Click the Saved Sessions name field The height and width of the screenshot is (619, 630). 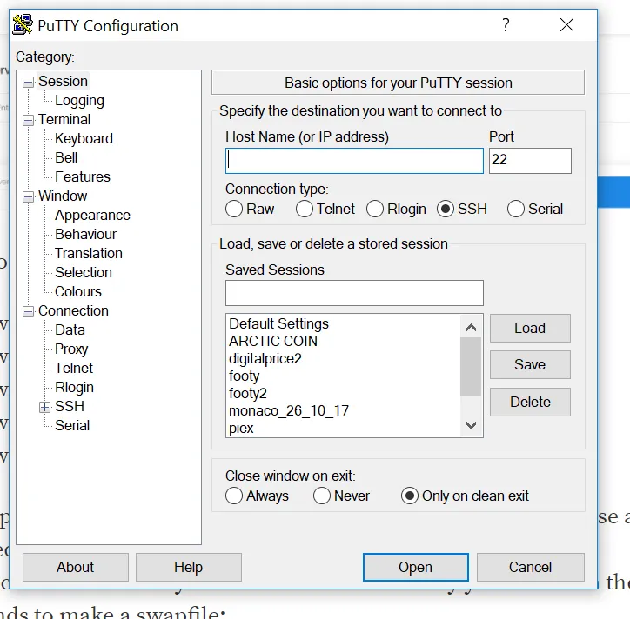coord(354,293)
